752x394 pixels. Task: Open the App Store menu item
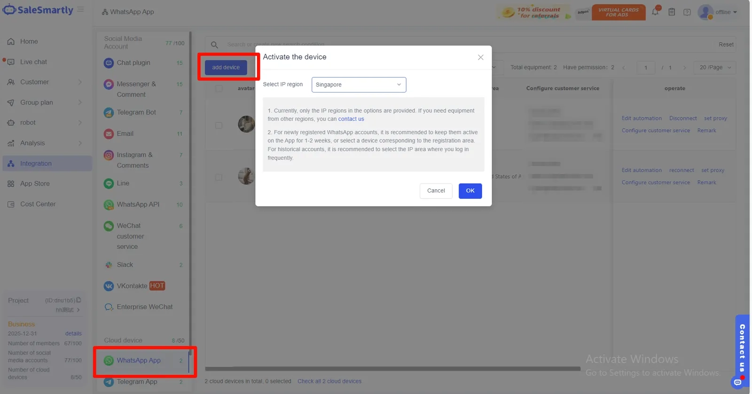35,184
